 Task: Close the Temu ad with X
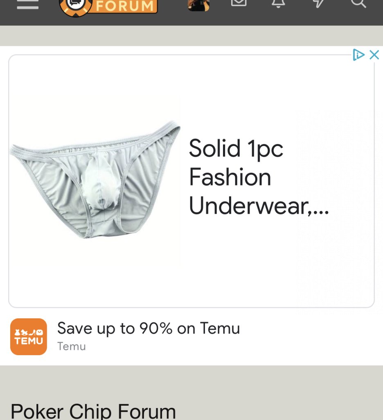click(374, 55)
